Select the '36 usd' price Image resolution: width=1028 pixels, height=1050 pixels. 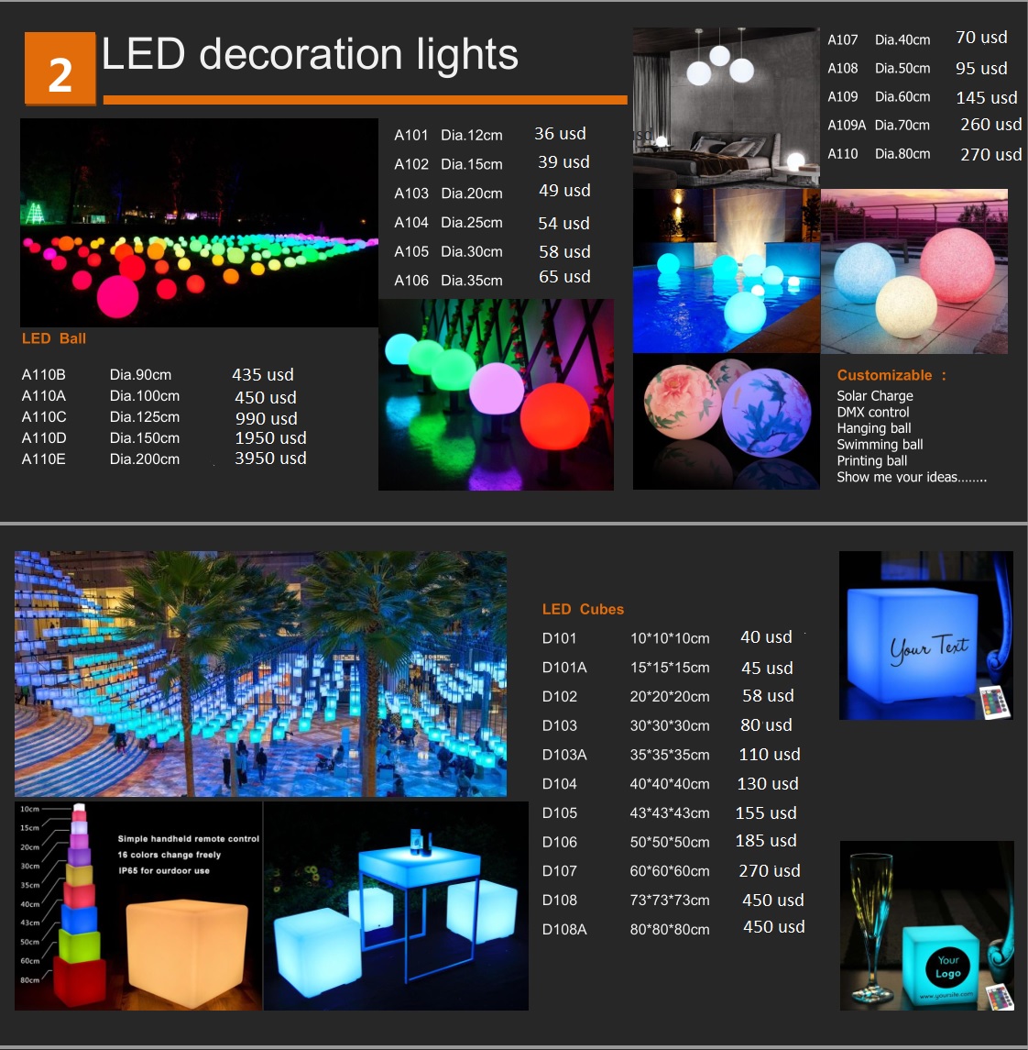pyautogui.click(x=560, y=134)
